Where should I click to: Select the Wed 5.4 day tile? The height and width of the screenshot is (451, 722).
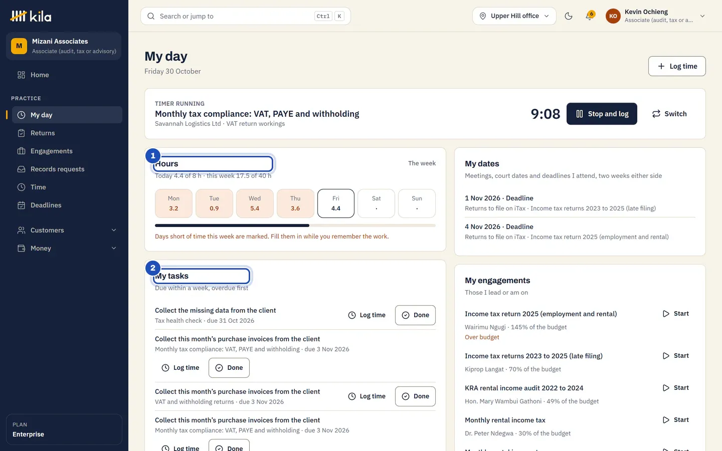click(x=255, y=203)
